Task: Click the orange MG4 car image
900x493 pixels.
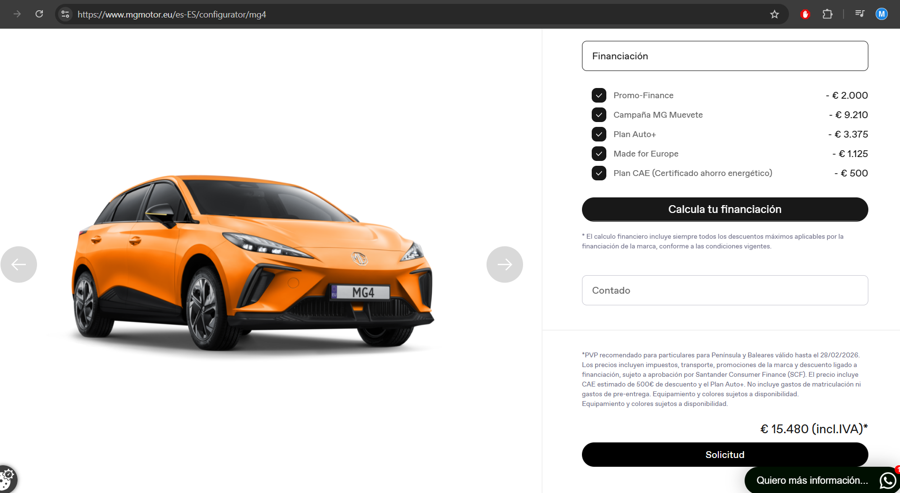Action: tap(253, 263)
